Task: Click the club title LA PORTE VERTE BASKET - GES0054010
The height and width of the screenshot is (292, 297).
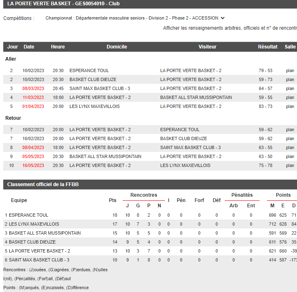Action: point(63,4)
